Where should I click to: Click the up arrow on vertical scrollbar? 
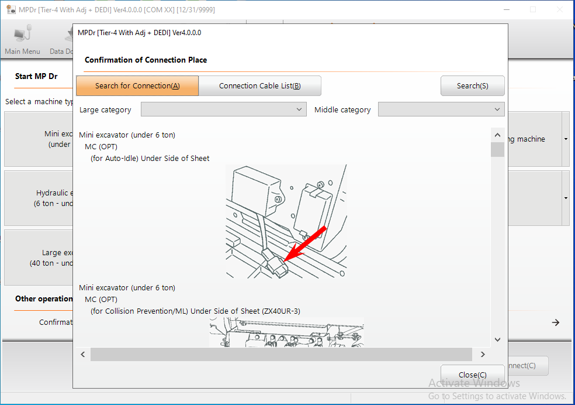(x=497, y=134)
